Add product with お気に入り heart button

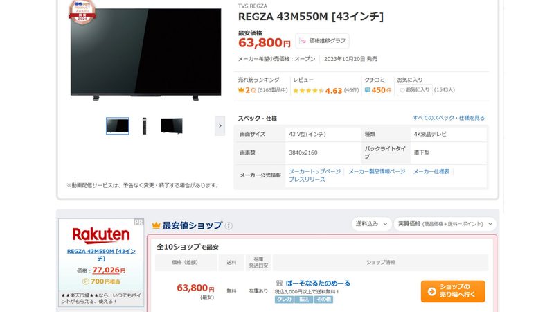point(414,90)
